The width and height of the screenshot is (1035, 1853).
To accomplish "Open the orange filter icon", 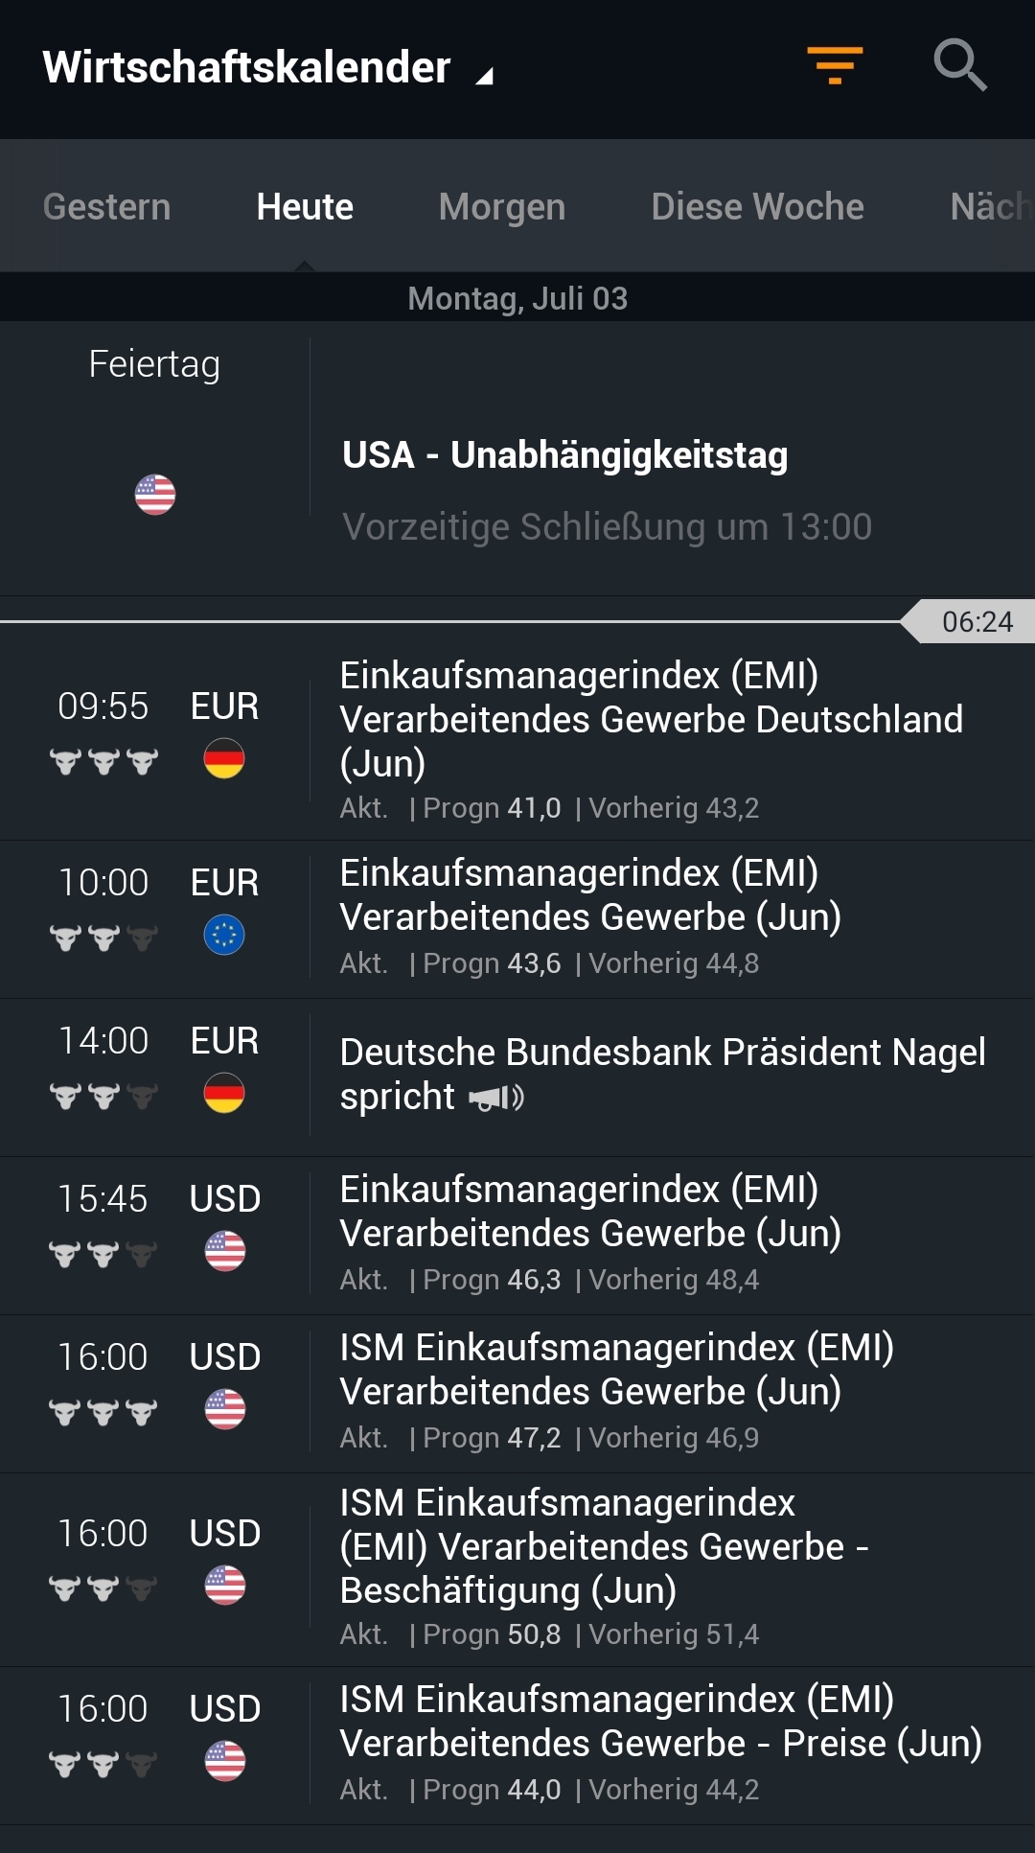I will (x=835, y=65).
